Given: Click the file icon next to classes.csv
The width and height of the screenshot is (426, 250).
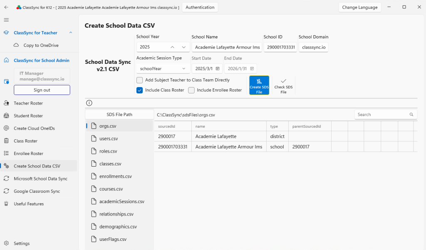Looking at the screenshot, I should (x=94, y=164).
